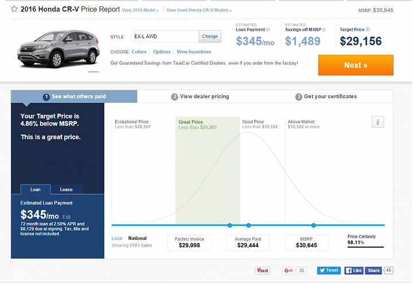Click the Facebook Like button
The width and height of the screenshot is (413, 284).
[354, 271]
